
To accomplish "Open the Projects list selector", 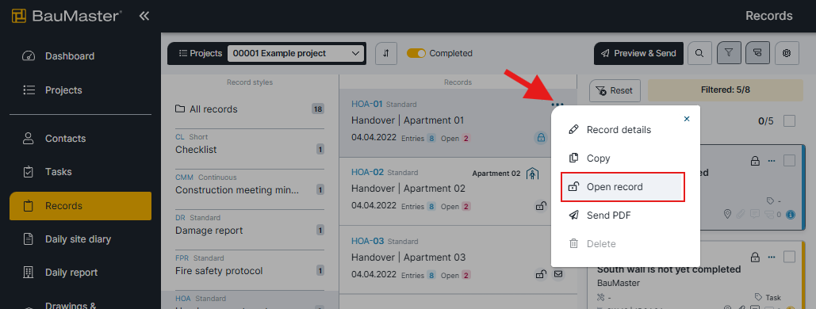I will (x=201, y=53).
